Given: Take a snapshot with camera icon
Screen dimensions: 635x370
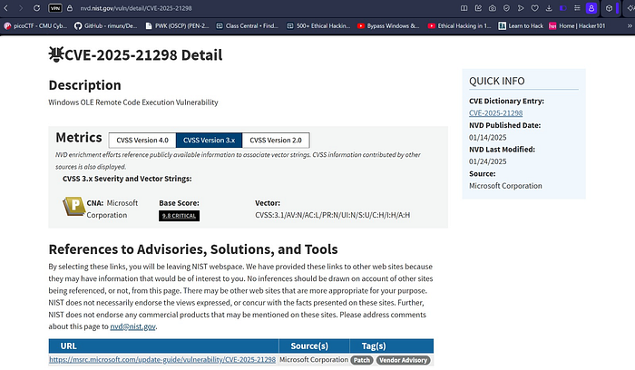Looking at the screenshot, I should pyautogui.click(x=493, y=8).
